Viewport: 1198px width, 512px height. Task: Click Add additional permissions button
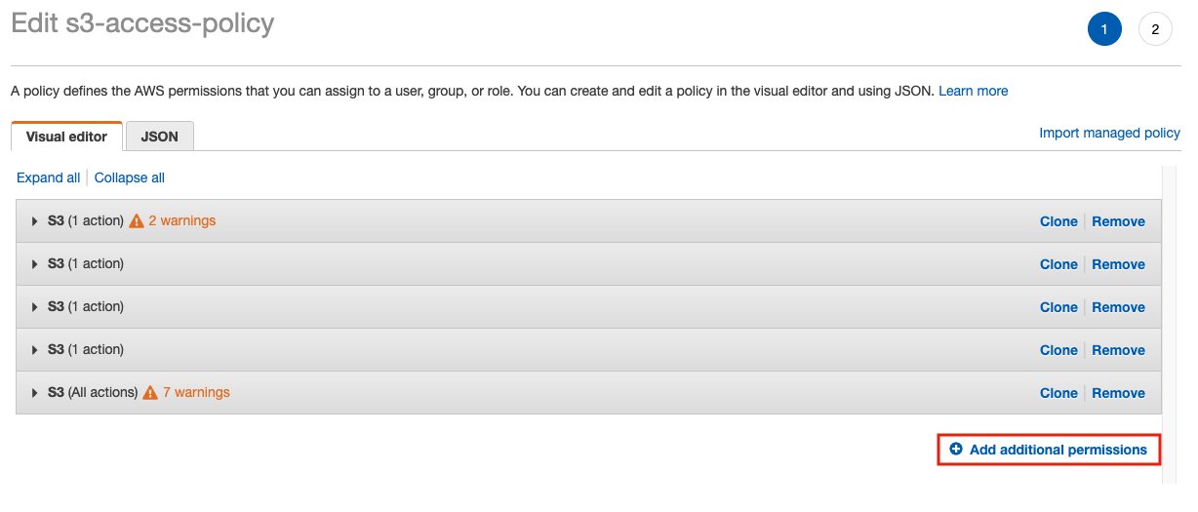coord(1058,450)
